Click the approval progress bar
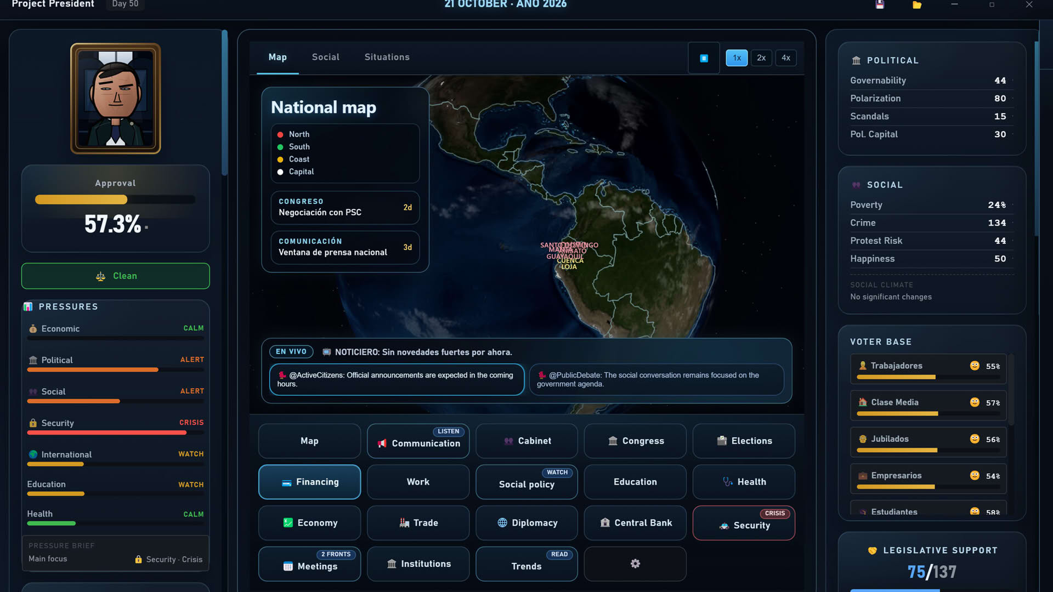The width and height of the screenshot is (1053, 592). 115,200
